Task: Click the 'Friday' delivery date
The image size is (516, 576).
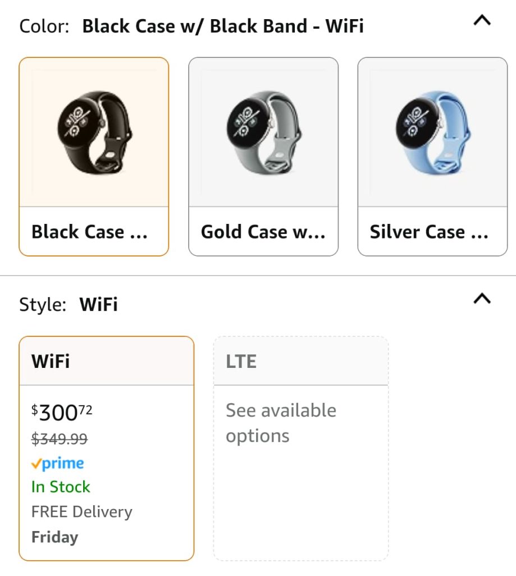Action: click(54, 537)
